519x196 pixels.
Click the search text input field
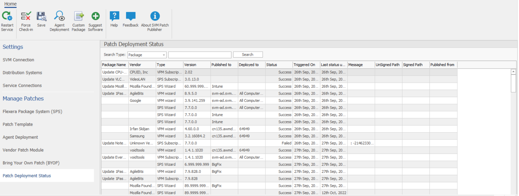coord(200,55)
